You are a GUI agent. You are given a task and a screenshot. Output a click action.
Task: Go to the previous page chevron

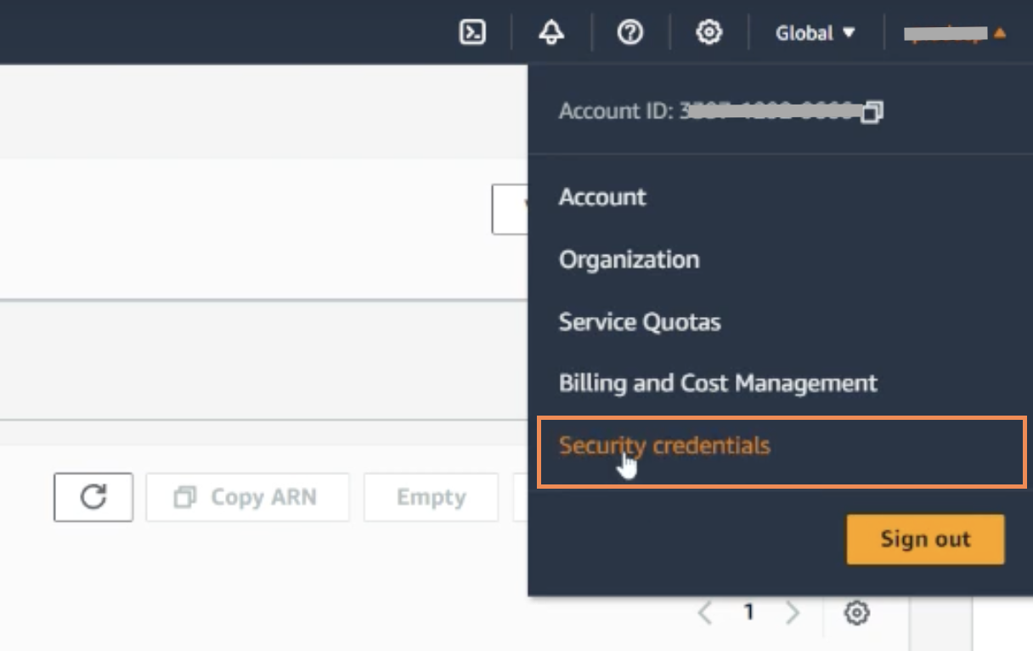pos(704,612)
